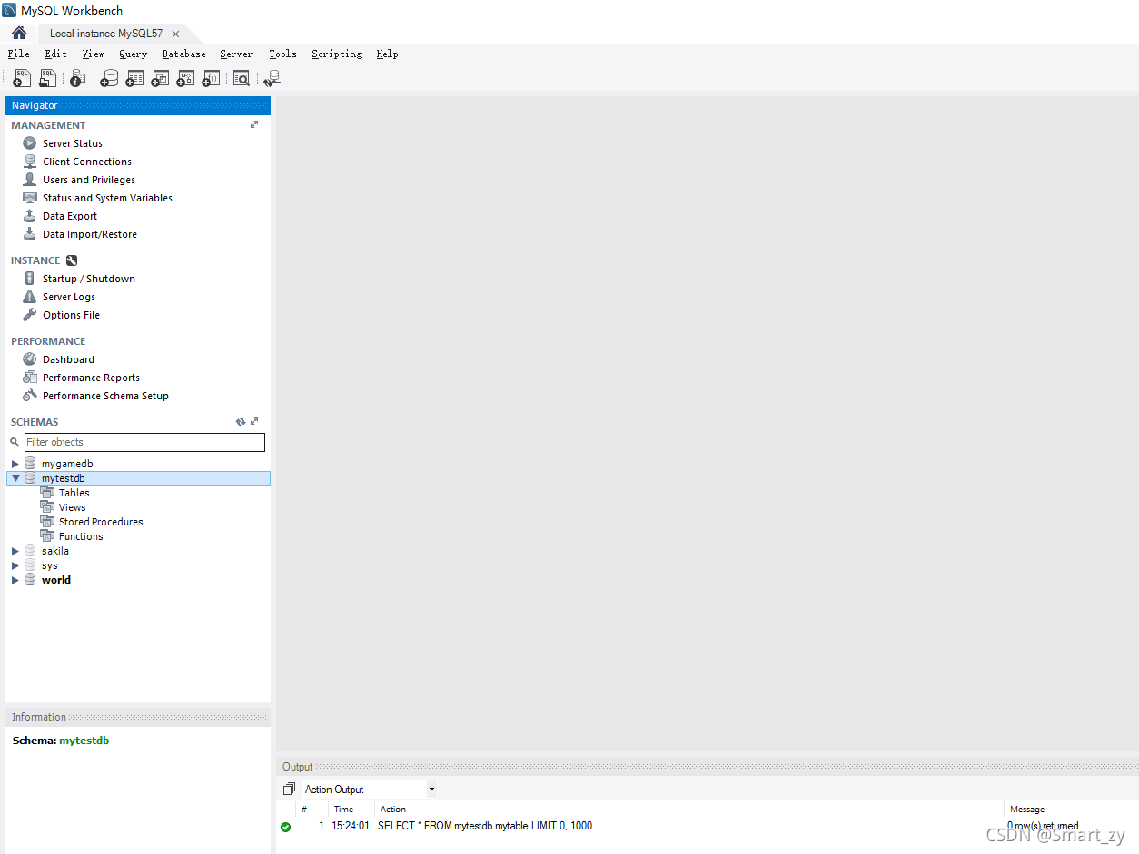The image size is (1139, 854).
Task: Open Data Import/Restore
Action: 90,234
